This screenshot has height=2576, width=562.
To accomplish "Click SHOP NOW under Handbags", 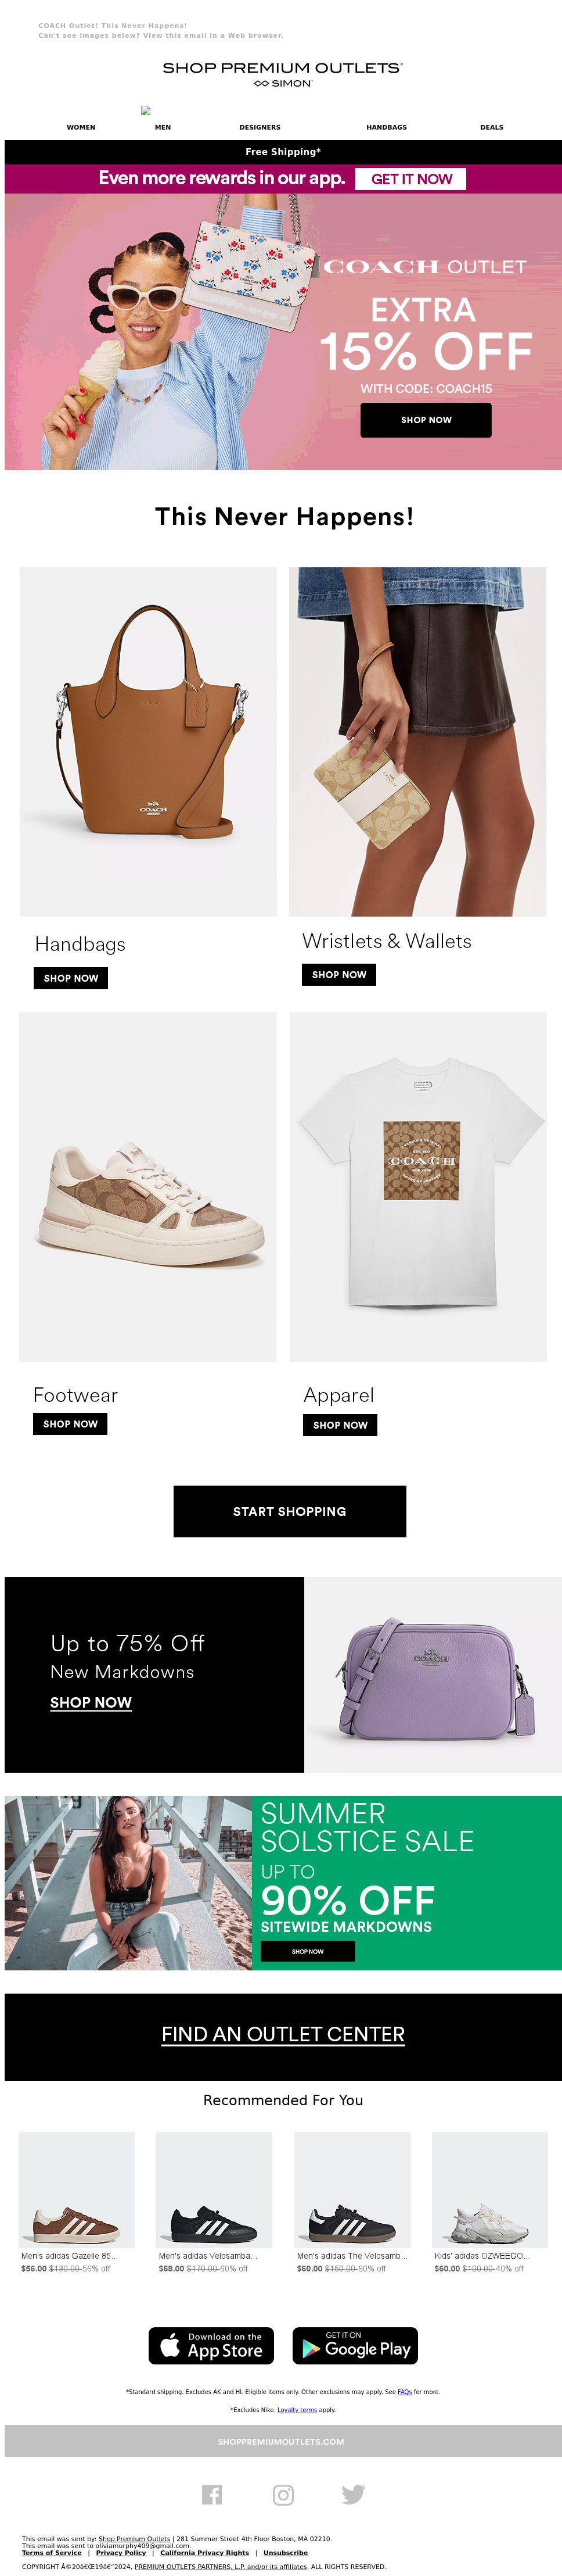I will 71,978.
